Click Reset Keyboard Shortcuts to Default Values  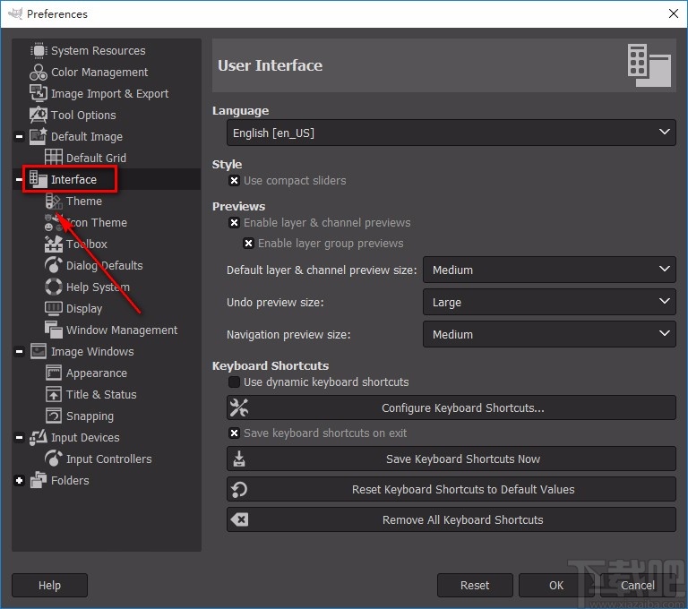click(x=451, y=490)
